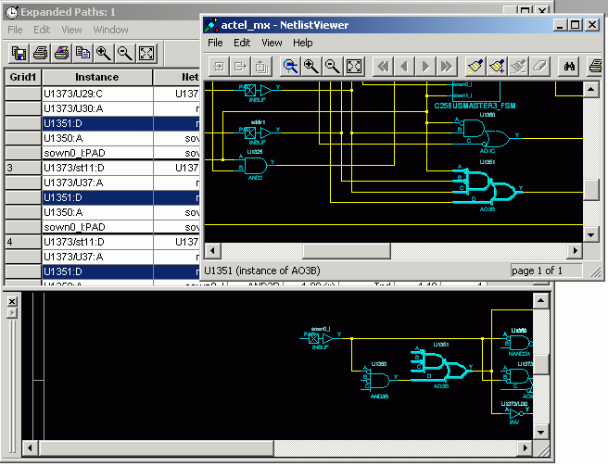Click the Remove Highlight brush-minus icon

518,67
